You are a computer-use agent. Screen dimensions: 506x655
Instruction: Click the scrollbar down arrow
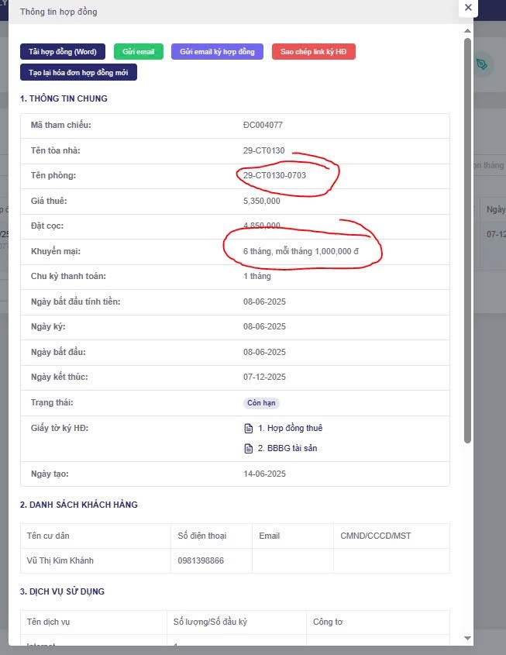[467, 637]
